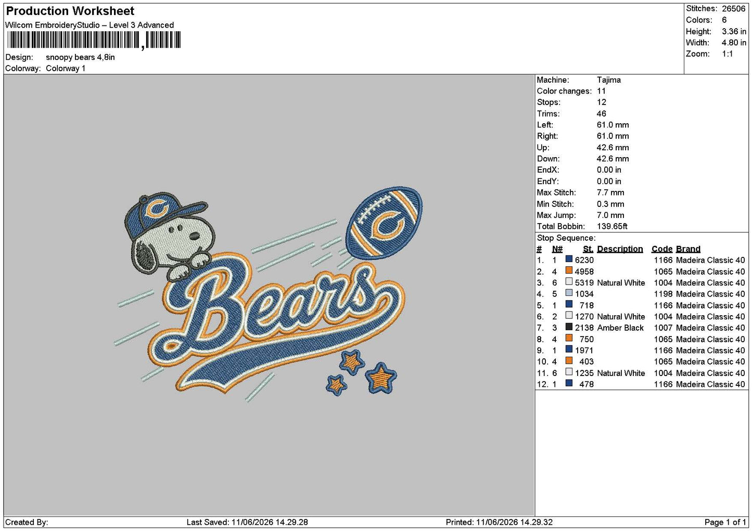Viewport: 752px width, 531px height.
Task: Click the 'Code' column header
Action: [x=662, y=249]
